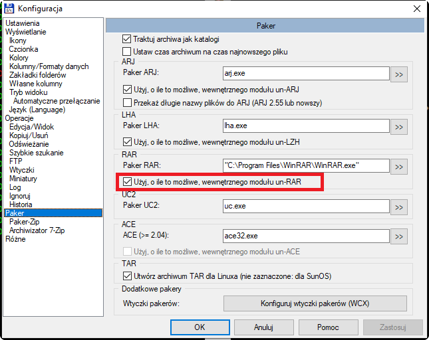The image size is (429, 340).
Task: Click the >> button beside uc.exe
Action: 398,207
